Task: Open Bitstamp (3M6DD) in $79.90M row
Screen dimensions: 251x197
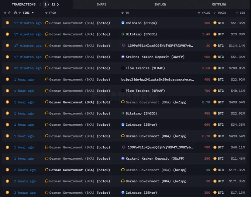Action: (141, 34)
